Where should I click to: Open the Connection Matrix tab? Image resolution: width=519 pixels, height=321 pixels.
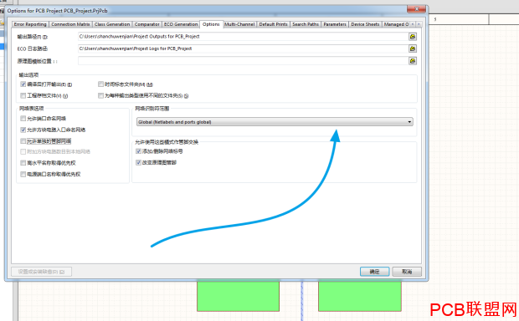(70, 24)
